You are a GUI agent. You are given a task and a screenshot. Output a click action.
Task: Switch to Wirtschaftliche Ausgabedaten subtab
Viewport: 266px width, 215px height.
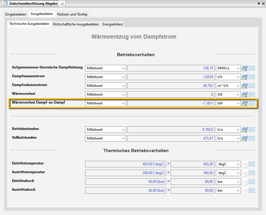76,24
